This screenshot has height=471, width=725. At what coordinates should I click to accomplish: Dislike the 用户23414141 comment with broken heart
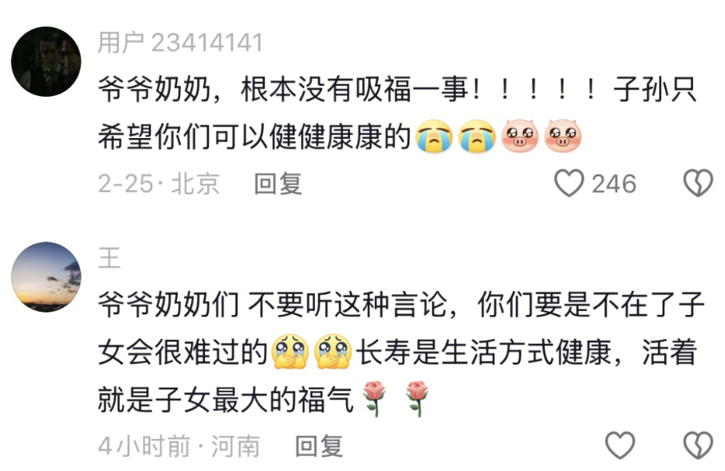tap(698, 183)
